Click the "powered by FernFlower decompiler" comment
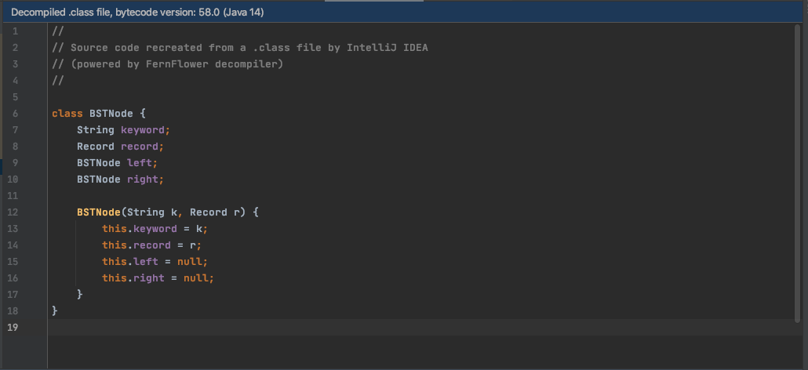 (x=168, y=63)
